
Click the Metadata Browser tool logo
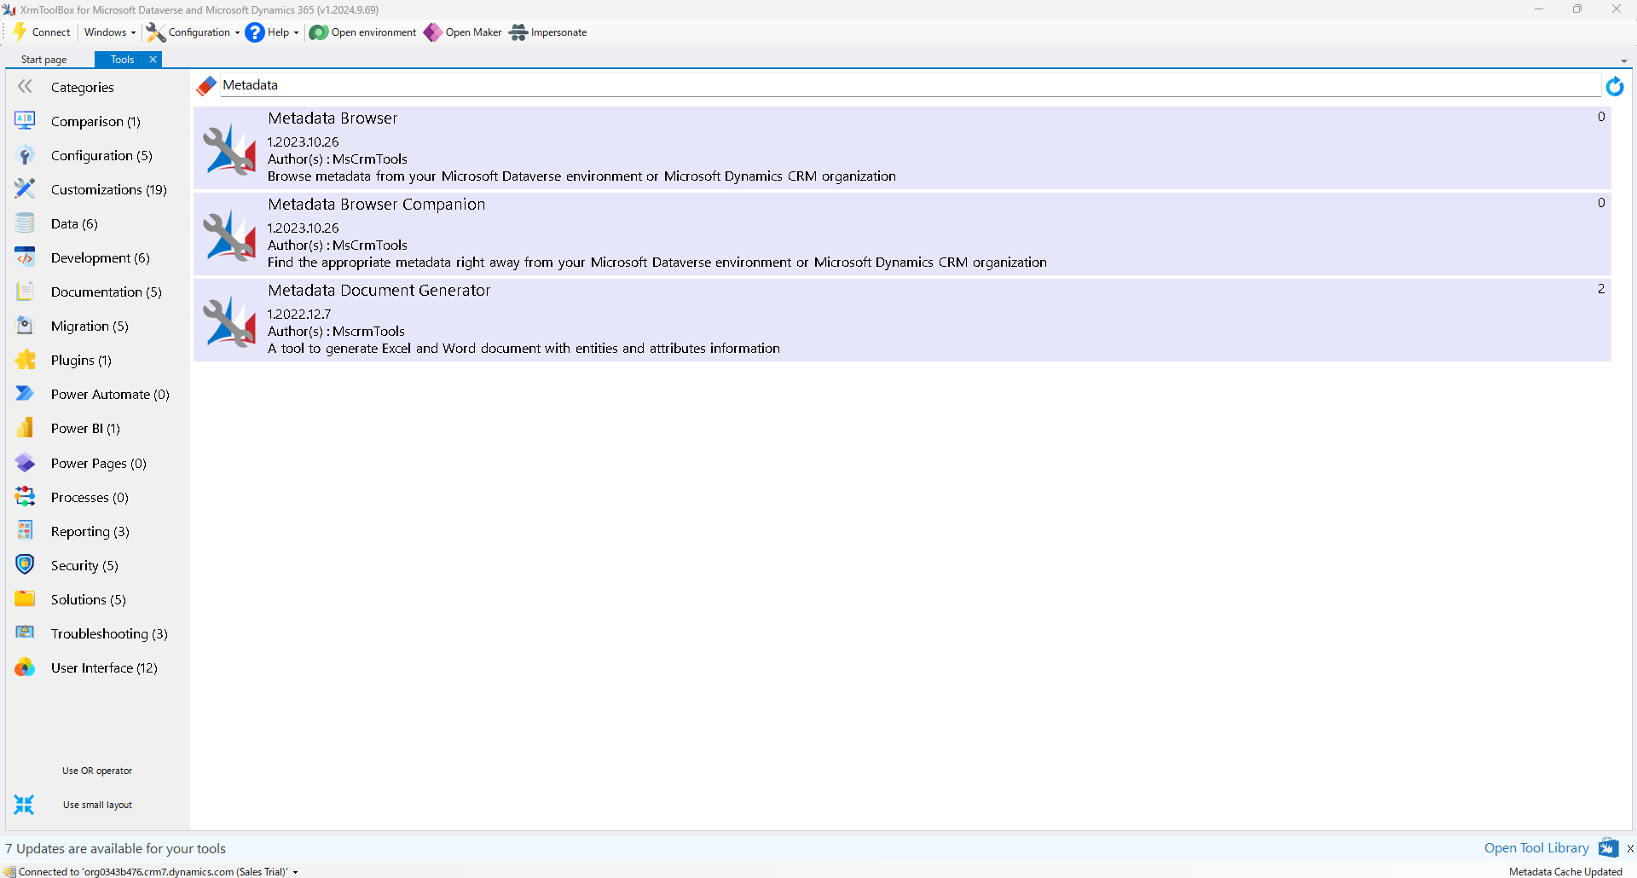pyautogui.click(x=229, y=150)
